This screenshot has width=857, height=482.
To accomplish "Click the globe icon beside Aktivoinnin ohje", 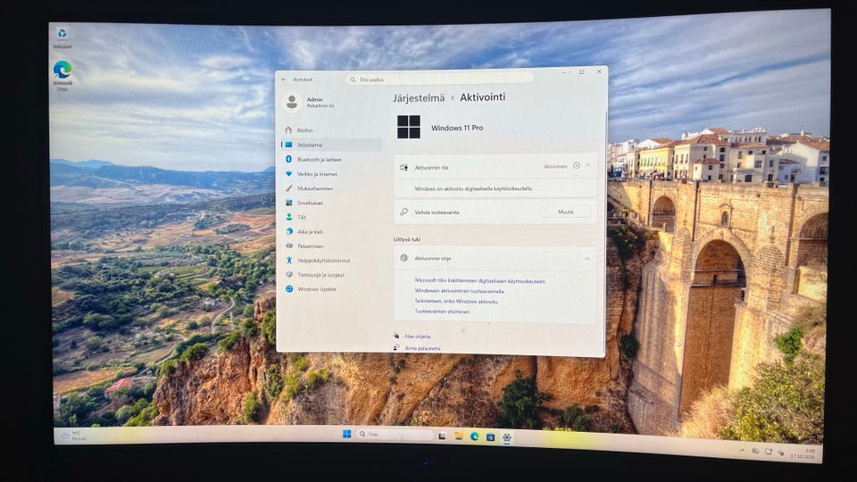I will [404, 259].
